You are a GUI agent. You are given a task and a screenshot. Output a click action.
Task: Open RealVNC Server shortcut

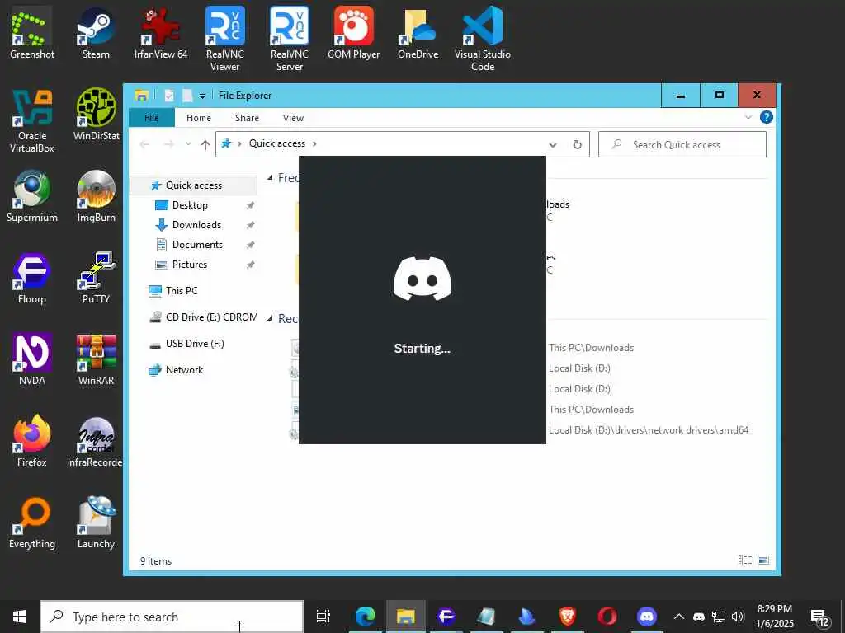(x=290, y=39)
